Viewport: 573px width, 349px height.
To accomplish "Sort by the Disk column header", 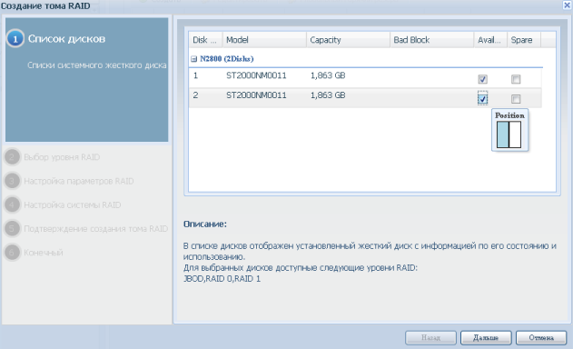I will [205, 40].
